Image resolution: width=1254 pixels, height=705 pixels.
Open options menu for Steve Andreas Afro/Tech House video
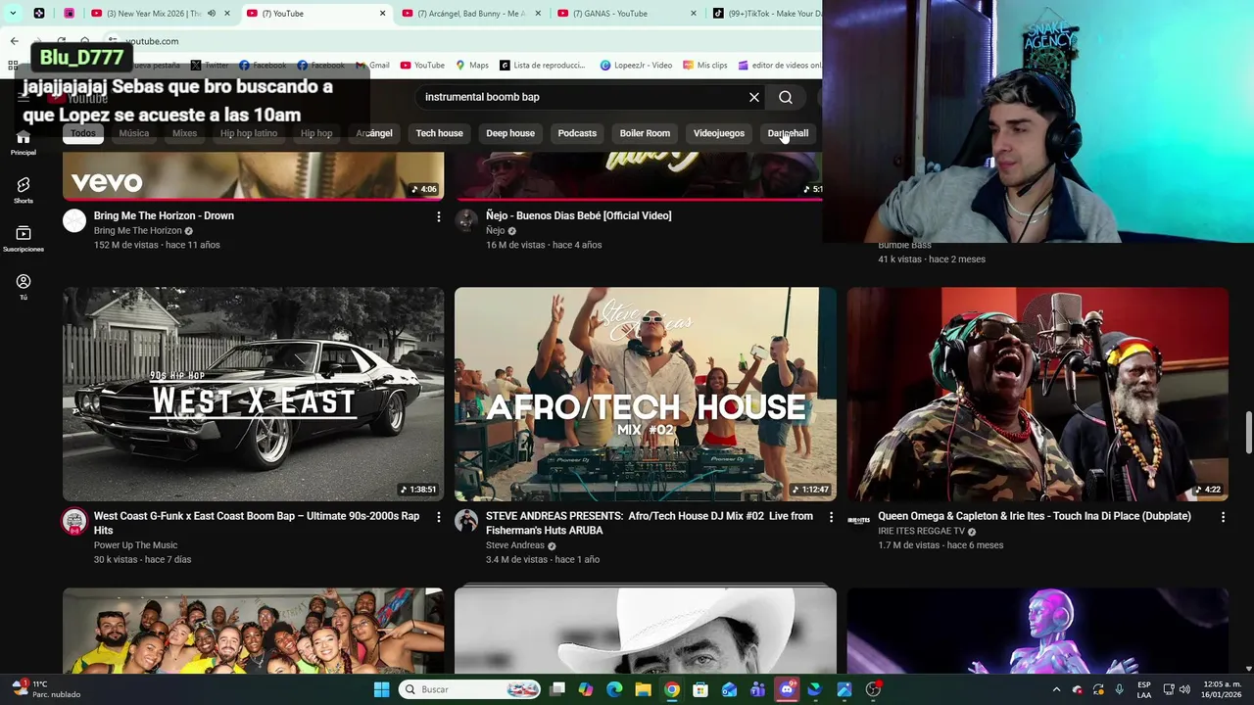tap(831, 517)
